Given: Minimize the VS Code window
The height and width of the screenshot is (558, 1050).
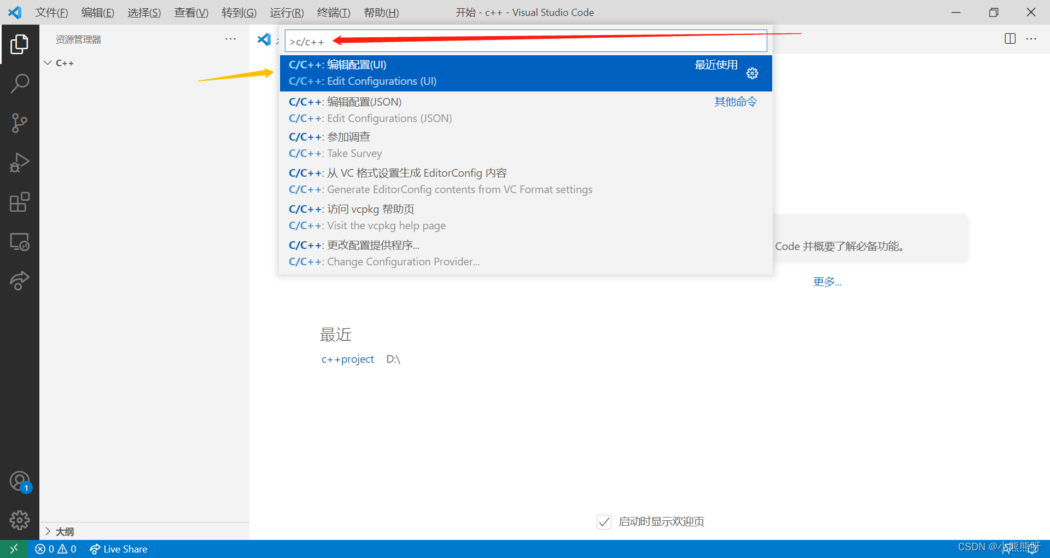Looking at the screenshot, I should tap(956, 12).
